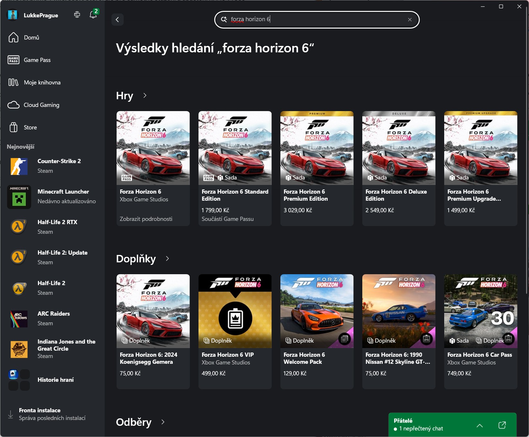Click the ARC Raiders icon
This screenshot has width=529, height=437.
(19, 319)
